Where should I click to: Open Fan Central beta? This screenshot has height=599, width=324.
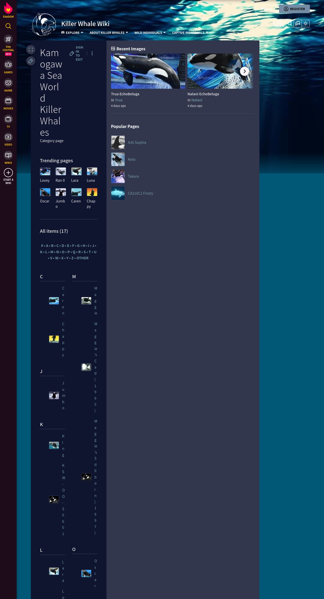click(8, 45)
